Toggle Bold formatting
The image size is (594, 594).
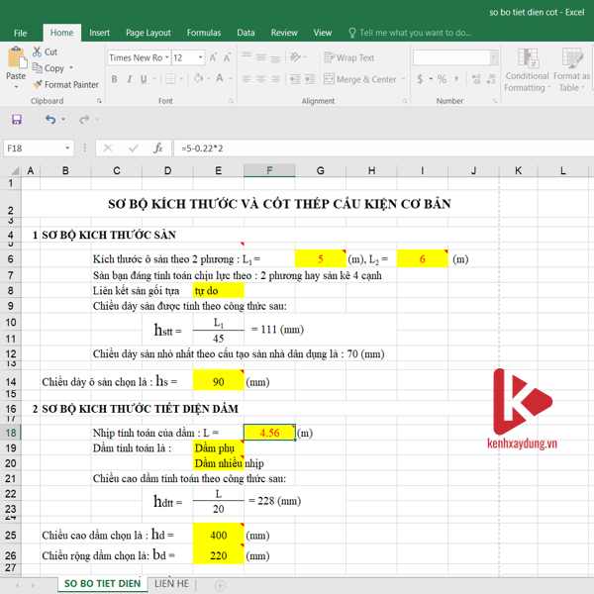[x=115, y=79]
